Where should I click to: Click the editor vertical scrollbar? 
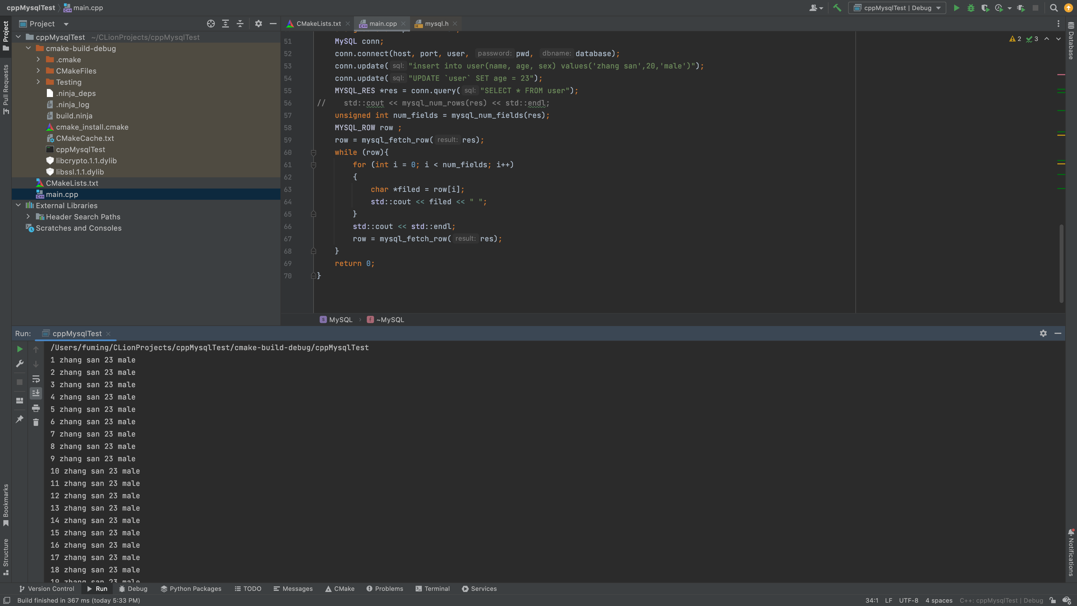click(x=1061, y=263)
